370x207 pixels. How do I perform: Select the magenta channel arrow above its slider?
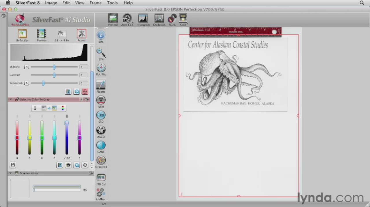click(x=79, y=116)
